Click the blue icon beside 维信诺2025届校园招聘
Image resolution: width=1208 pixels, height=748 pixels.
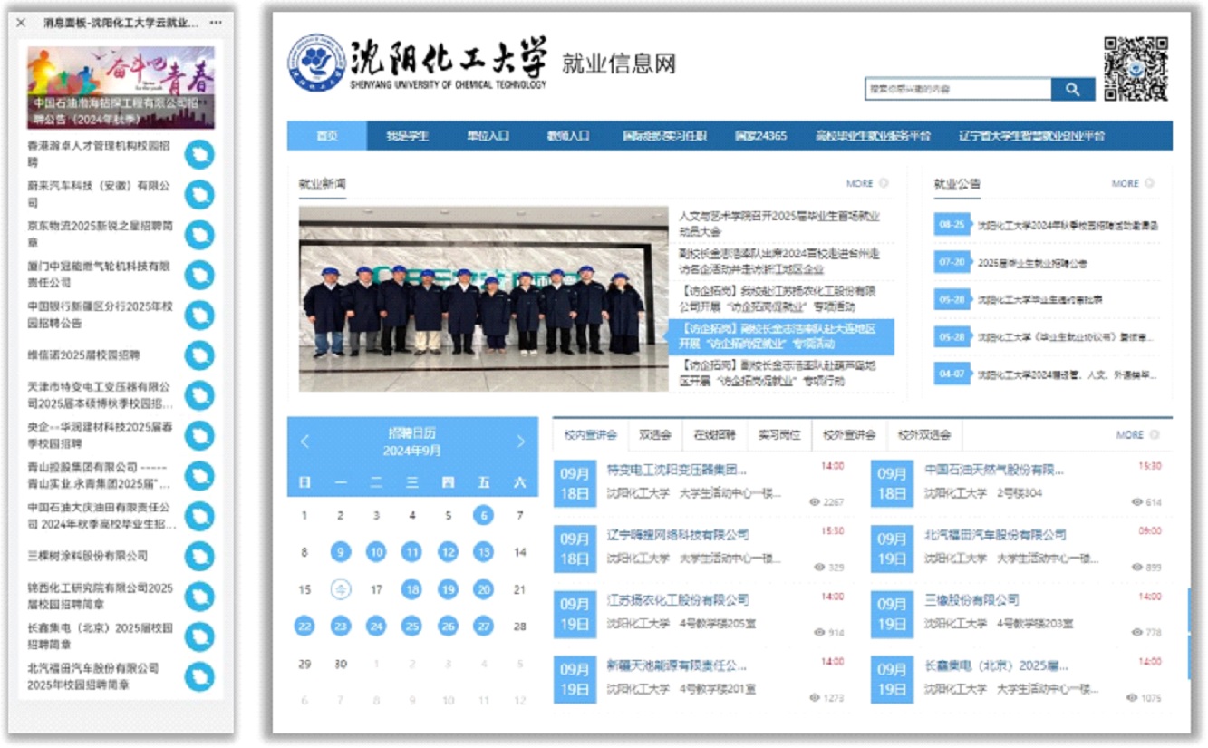coord(199,355)
